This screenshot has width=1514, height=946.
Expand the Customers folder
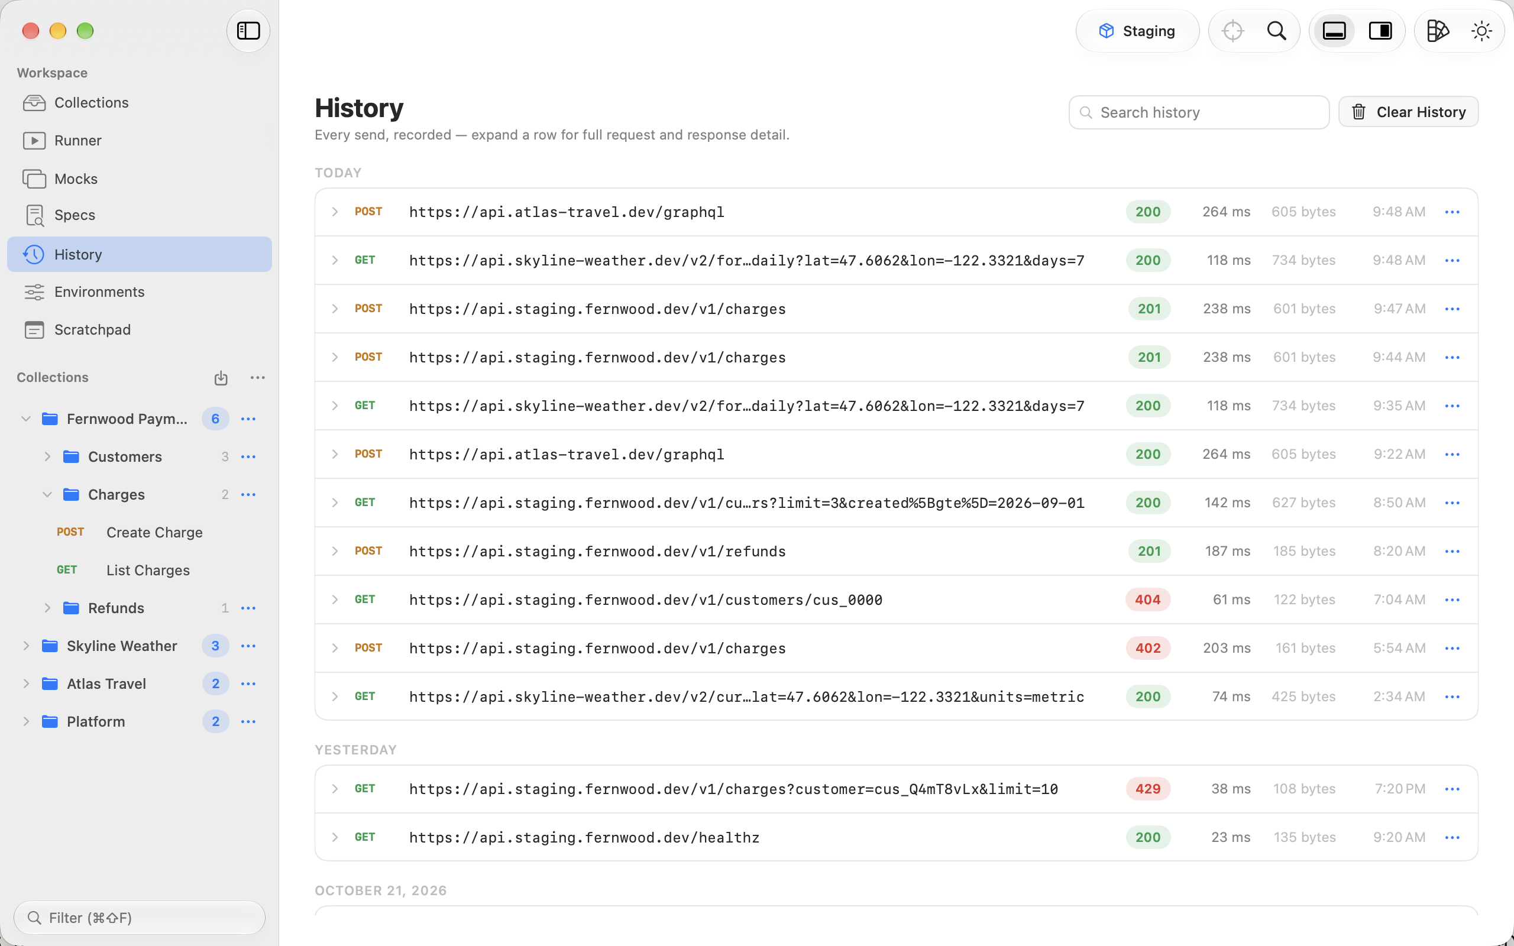pyautogui.click(x=47, y=456)
